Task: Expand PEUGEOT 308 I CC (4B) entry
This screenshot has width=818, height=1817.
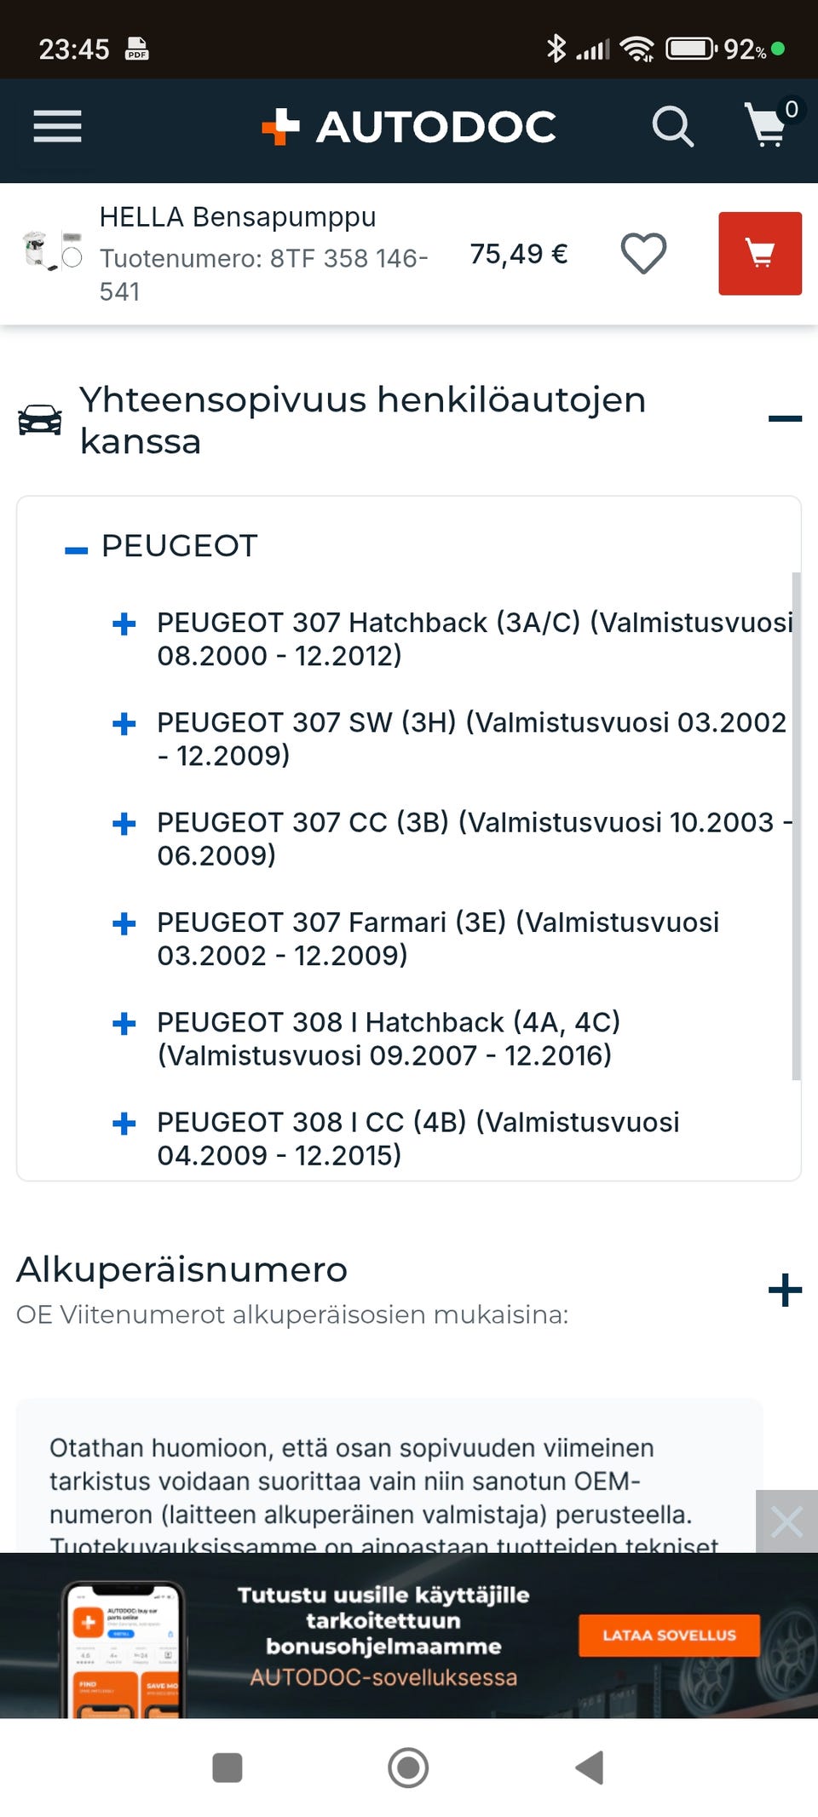Action: [x=124, y=1124]
